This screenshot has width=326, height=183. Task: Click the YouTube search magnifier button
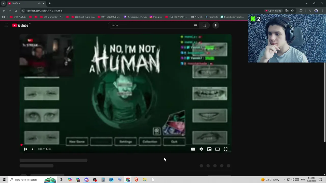204,25
